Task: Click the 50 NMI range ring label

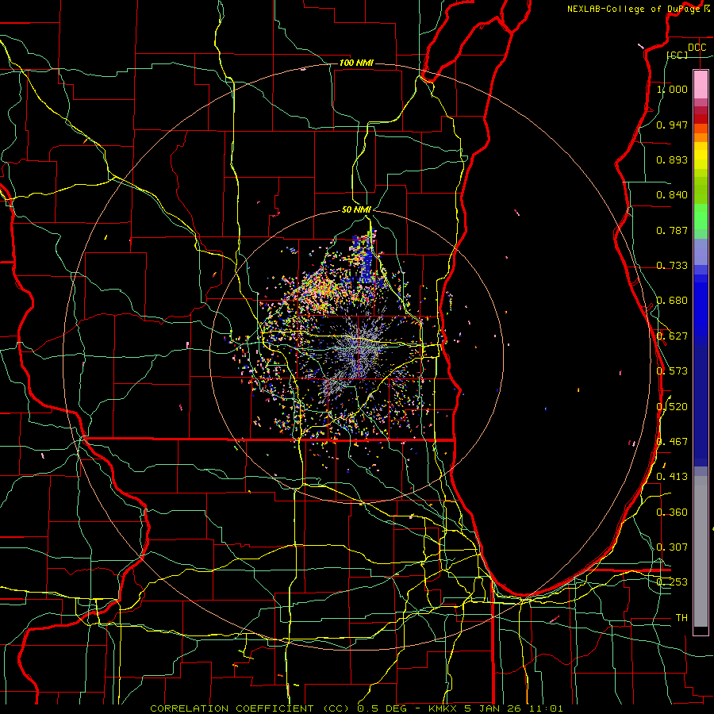Action: tap(356, 209)
